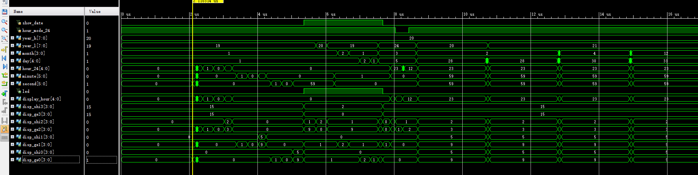Expand the minute[5:0] bus
This screenshot has height=175, width=698.
[12, 76]
